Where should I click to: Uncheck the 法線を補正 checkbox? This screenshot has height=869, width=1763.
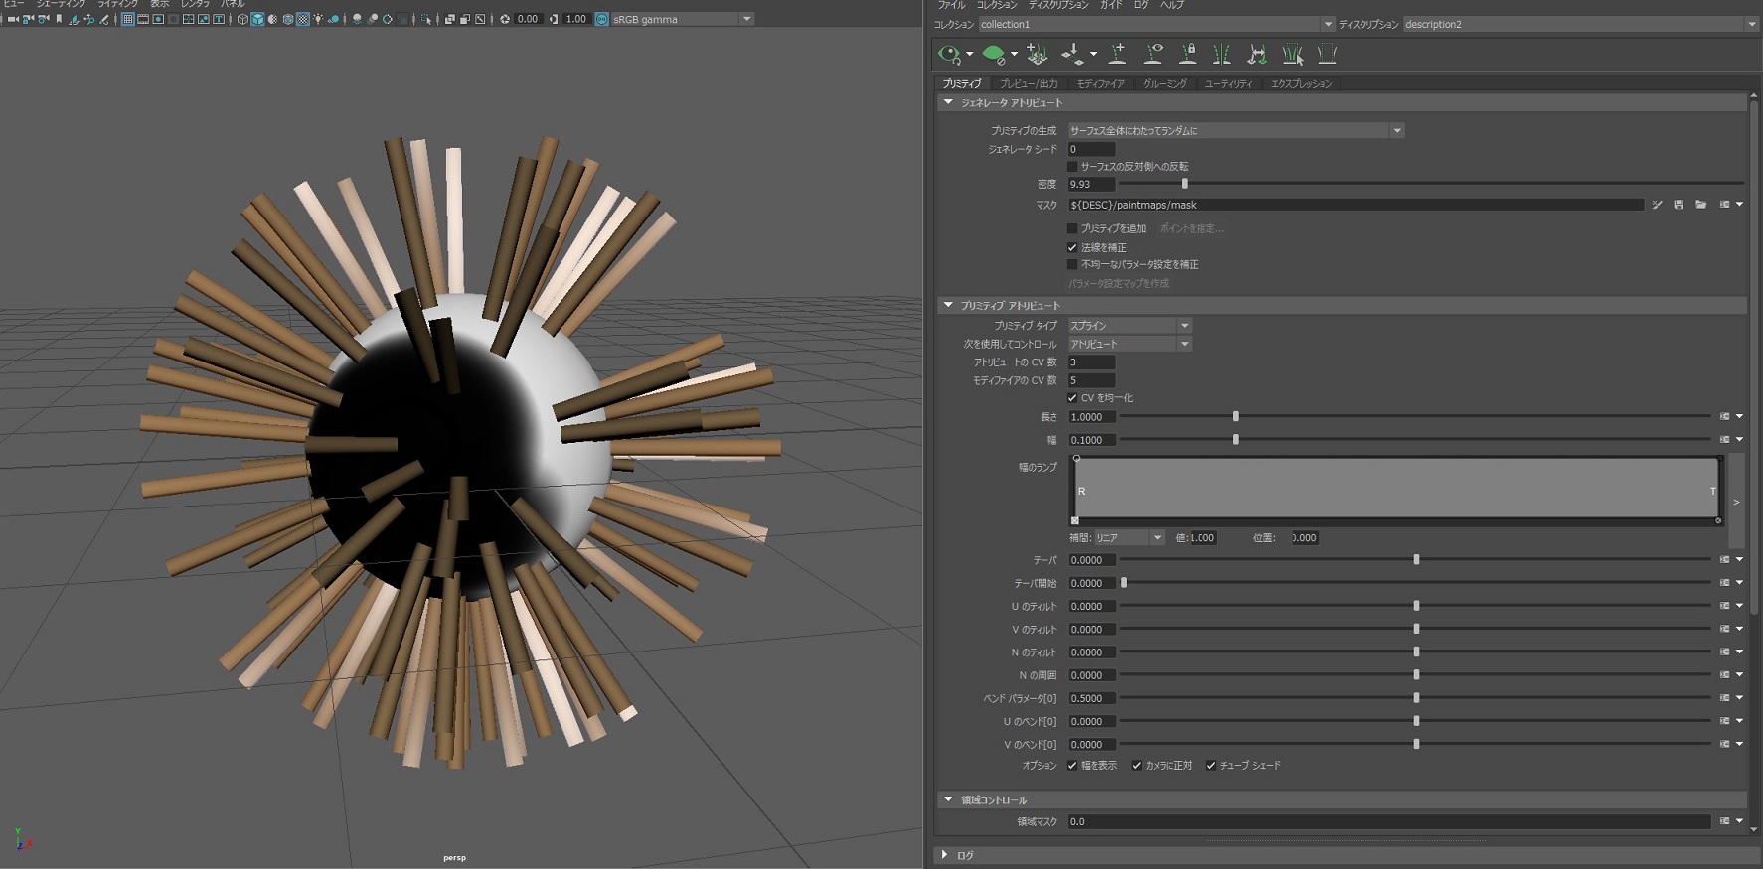click(x=1072, y=247)
